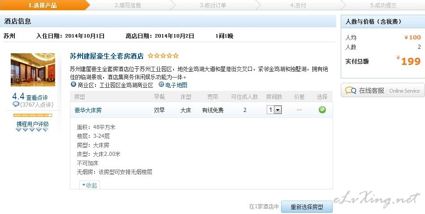Click 床型: 大床2.00米 detail line
This screenshot has height=214, width=425.
pos(99,154)
